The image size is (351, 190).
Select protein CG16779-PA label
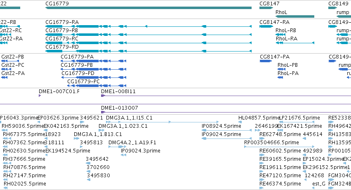click(77, 57)
